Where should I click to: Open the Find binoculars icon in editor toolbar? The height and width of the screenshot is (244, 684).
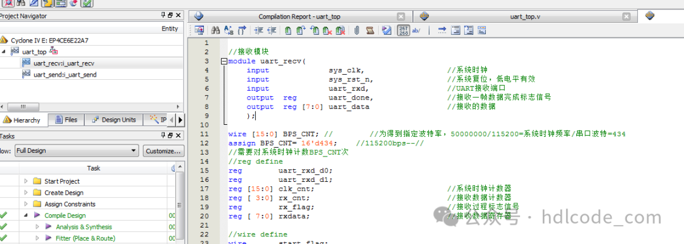tap(215, 30)
